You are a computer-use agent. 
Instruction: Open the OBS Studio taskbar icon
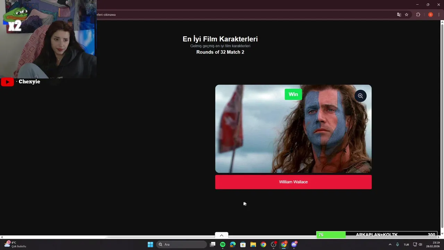coord(274,244)
